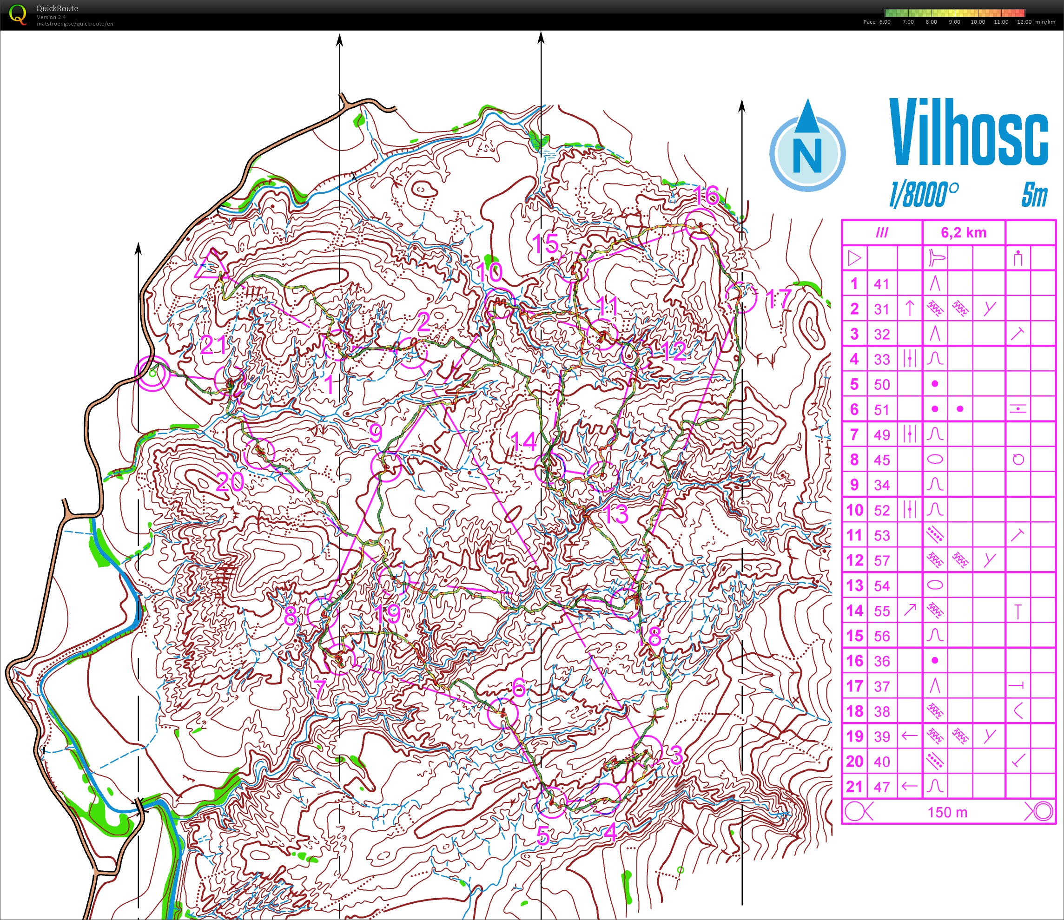Click the '6:00' pace value

coord(885,22)
